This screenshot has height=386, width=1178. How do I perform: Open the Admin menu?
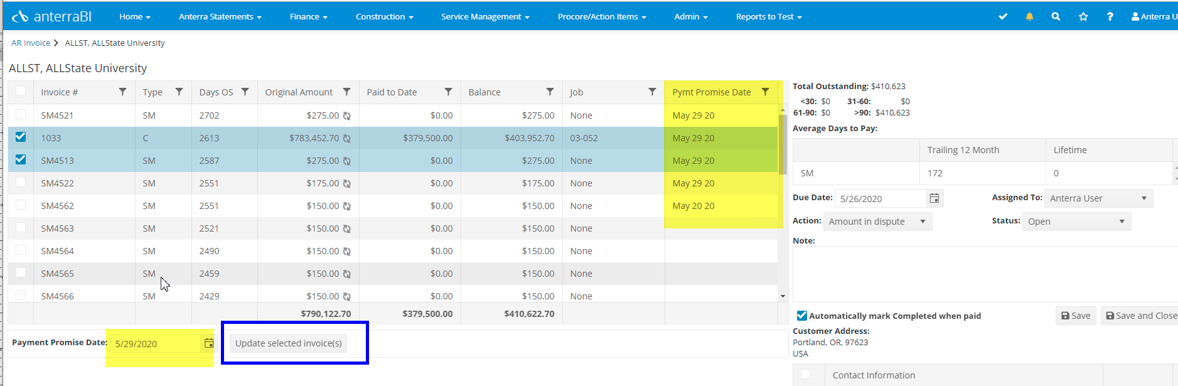pyautogui.click(x=691, y=16)
